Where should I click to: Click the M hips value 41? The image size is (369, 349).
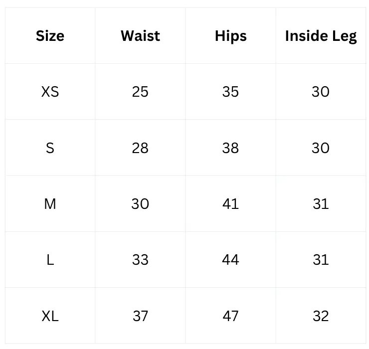[x=230, y=204]
